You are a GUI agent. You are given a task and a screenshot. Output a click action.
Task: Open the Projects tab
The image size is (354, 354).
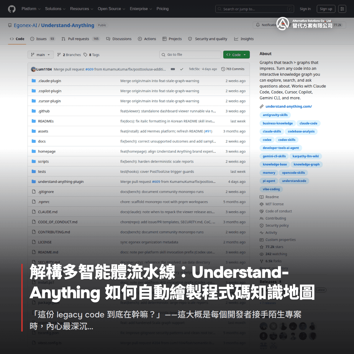click(172, 39)
